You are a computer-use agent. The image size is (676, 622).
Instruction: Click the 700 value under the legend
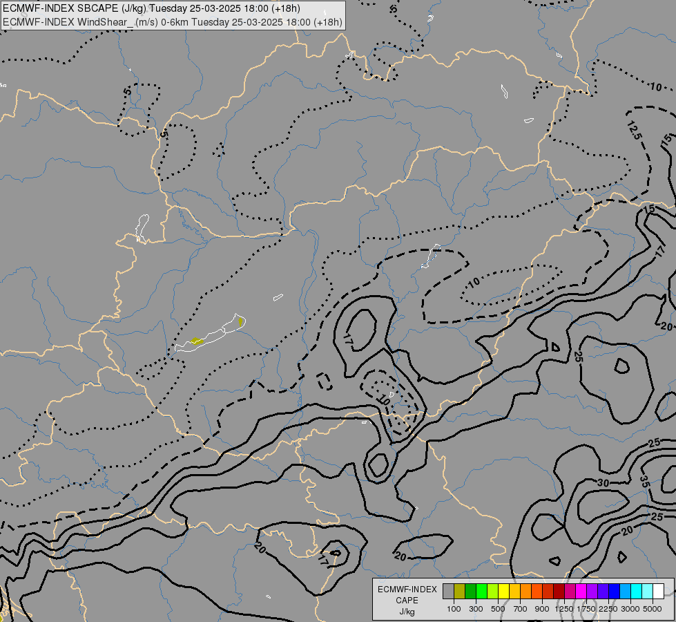(521, 609)
